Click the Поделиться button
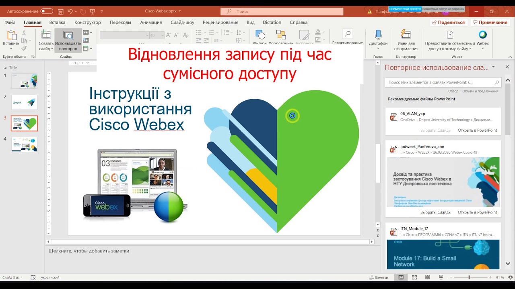The width and height of the screenshot is (515, 289). (448, 22)
